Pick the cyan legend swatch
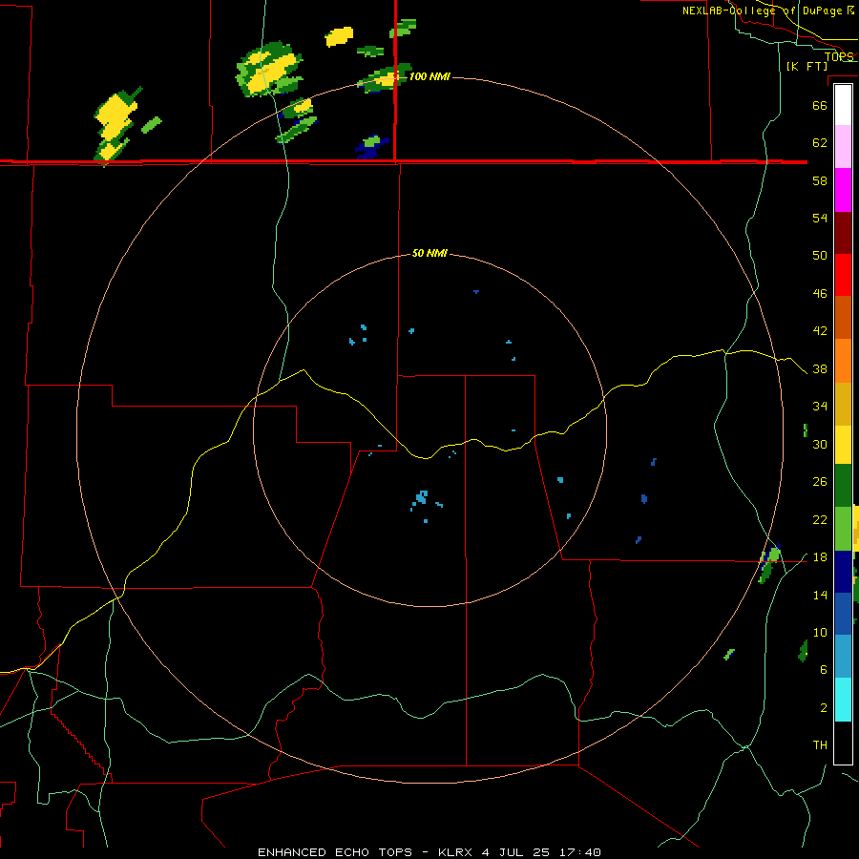 coord(843,700)
